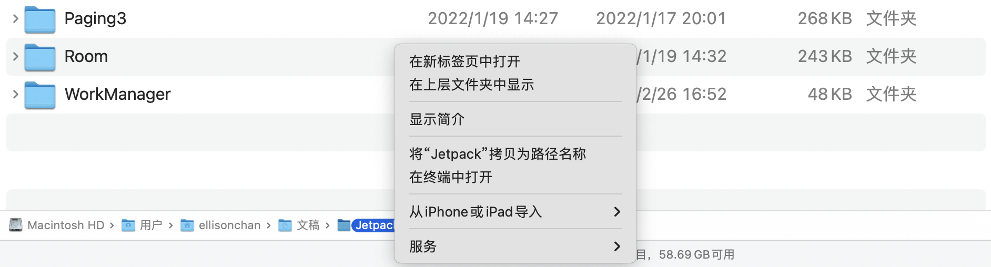Select the WorkManager folder name in the list
This screenshot has width=991, height=267.
pos(117,94)
